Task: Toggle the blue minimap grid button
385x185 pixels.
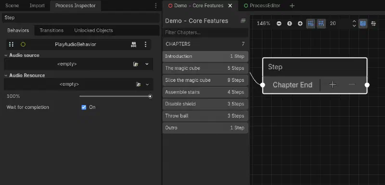Action: pos(363,24)
